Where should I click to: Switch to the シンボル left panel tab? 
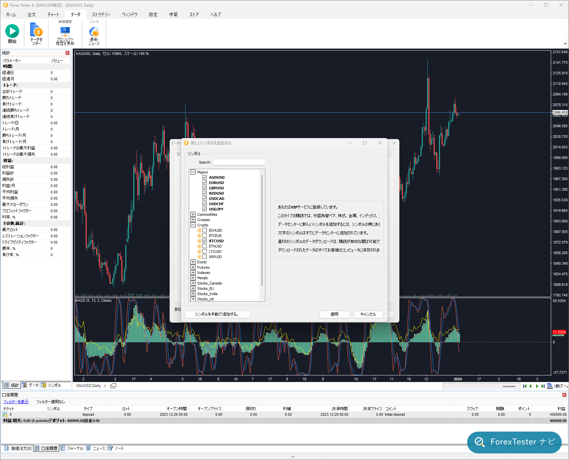coord(51,385)
